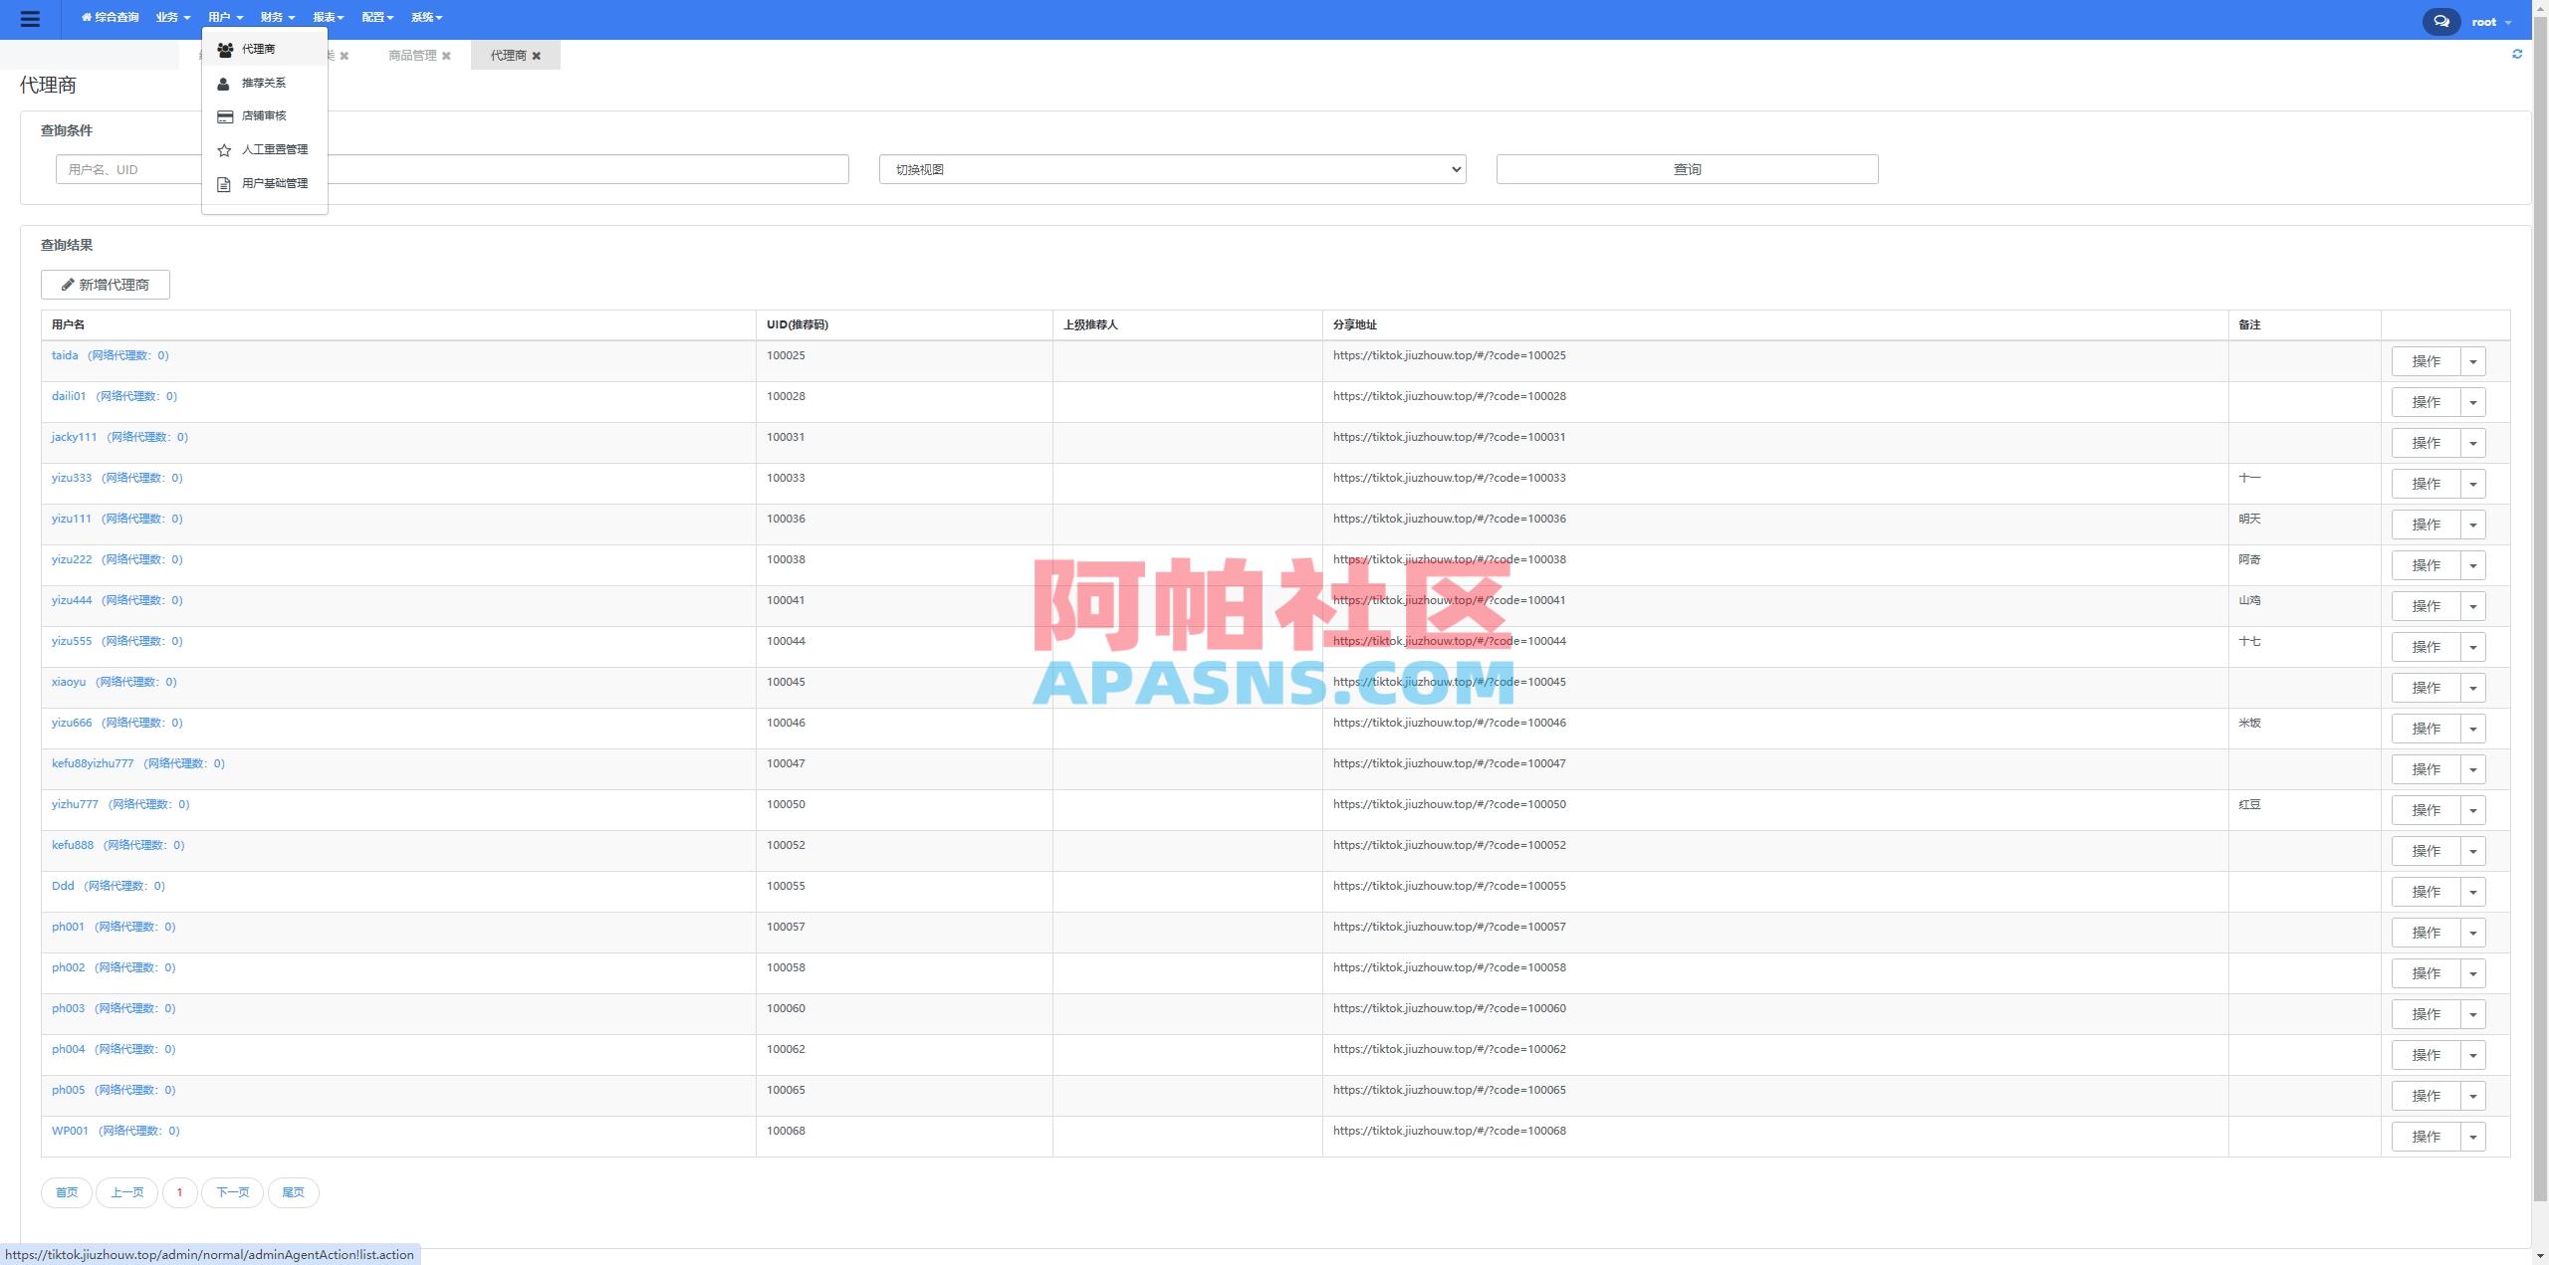Click the star icon beside 人工重置管理

click(x=223, y=149)
